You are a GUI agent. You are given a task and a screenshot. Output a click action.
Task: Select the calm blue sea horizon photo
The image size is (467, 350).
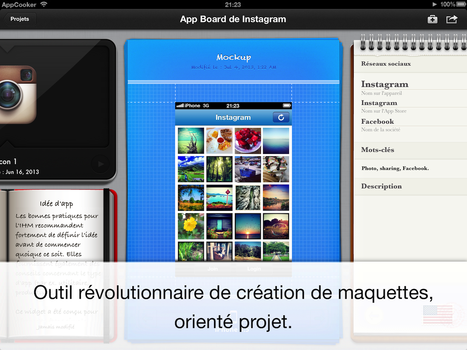(x=276, y=141)
